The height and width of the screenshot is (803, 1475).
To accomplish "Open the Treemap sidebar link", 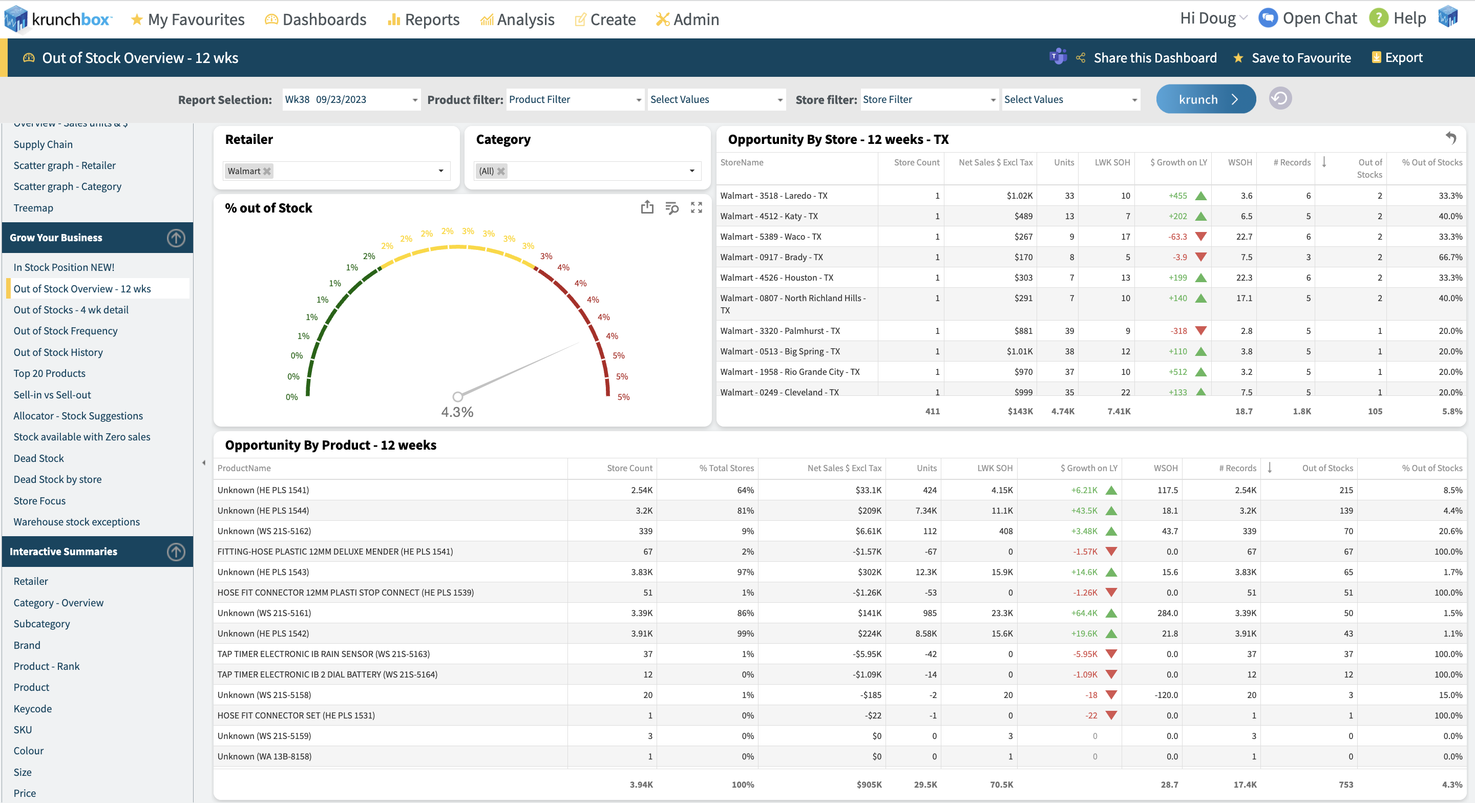I will pos(33,208).
